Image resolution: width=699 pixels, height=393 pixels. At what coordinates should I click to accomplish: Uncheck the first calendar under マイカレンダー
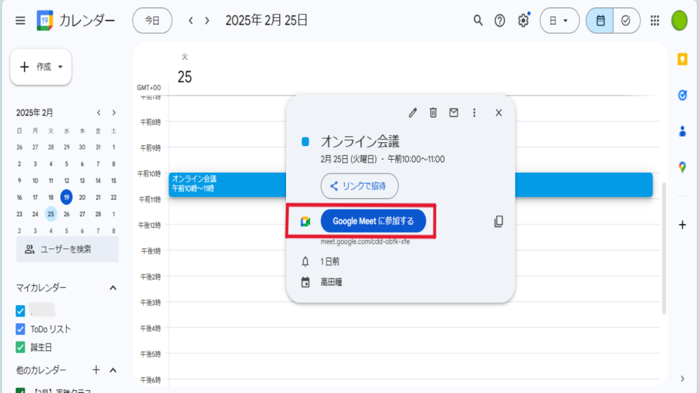coord(20,310)
